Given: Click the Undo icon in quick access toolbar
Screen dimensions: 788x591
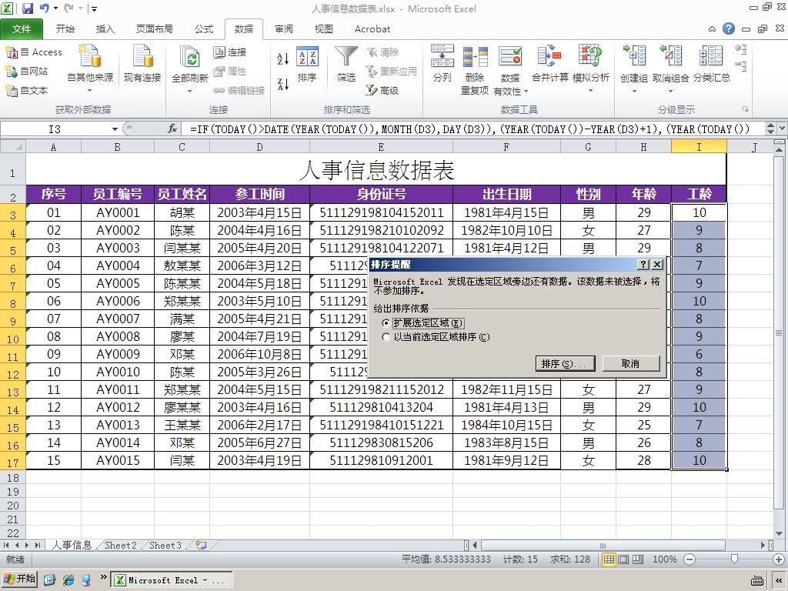Looking at the screenshot, I should [44, 8].
